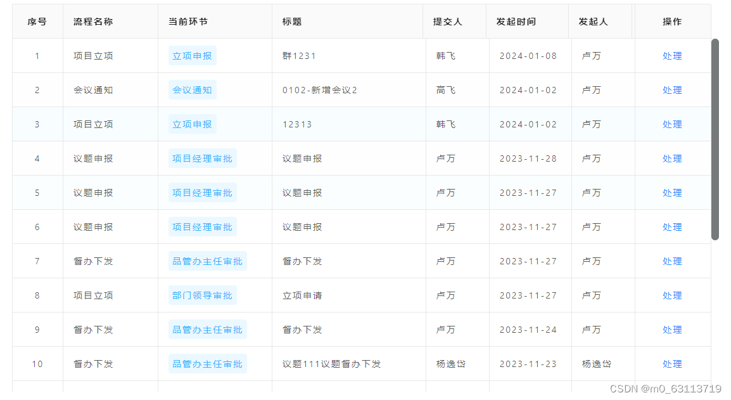Click the 立项申报 tag for 群1231

click(191, 56)
